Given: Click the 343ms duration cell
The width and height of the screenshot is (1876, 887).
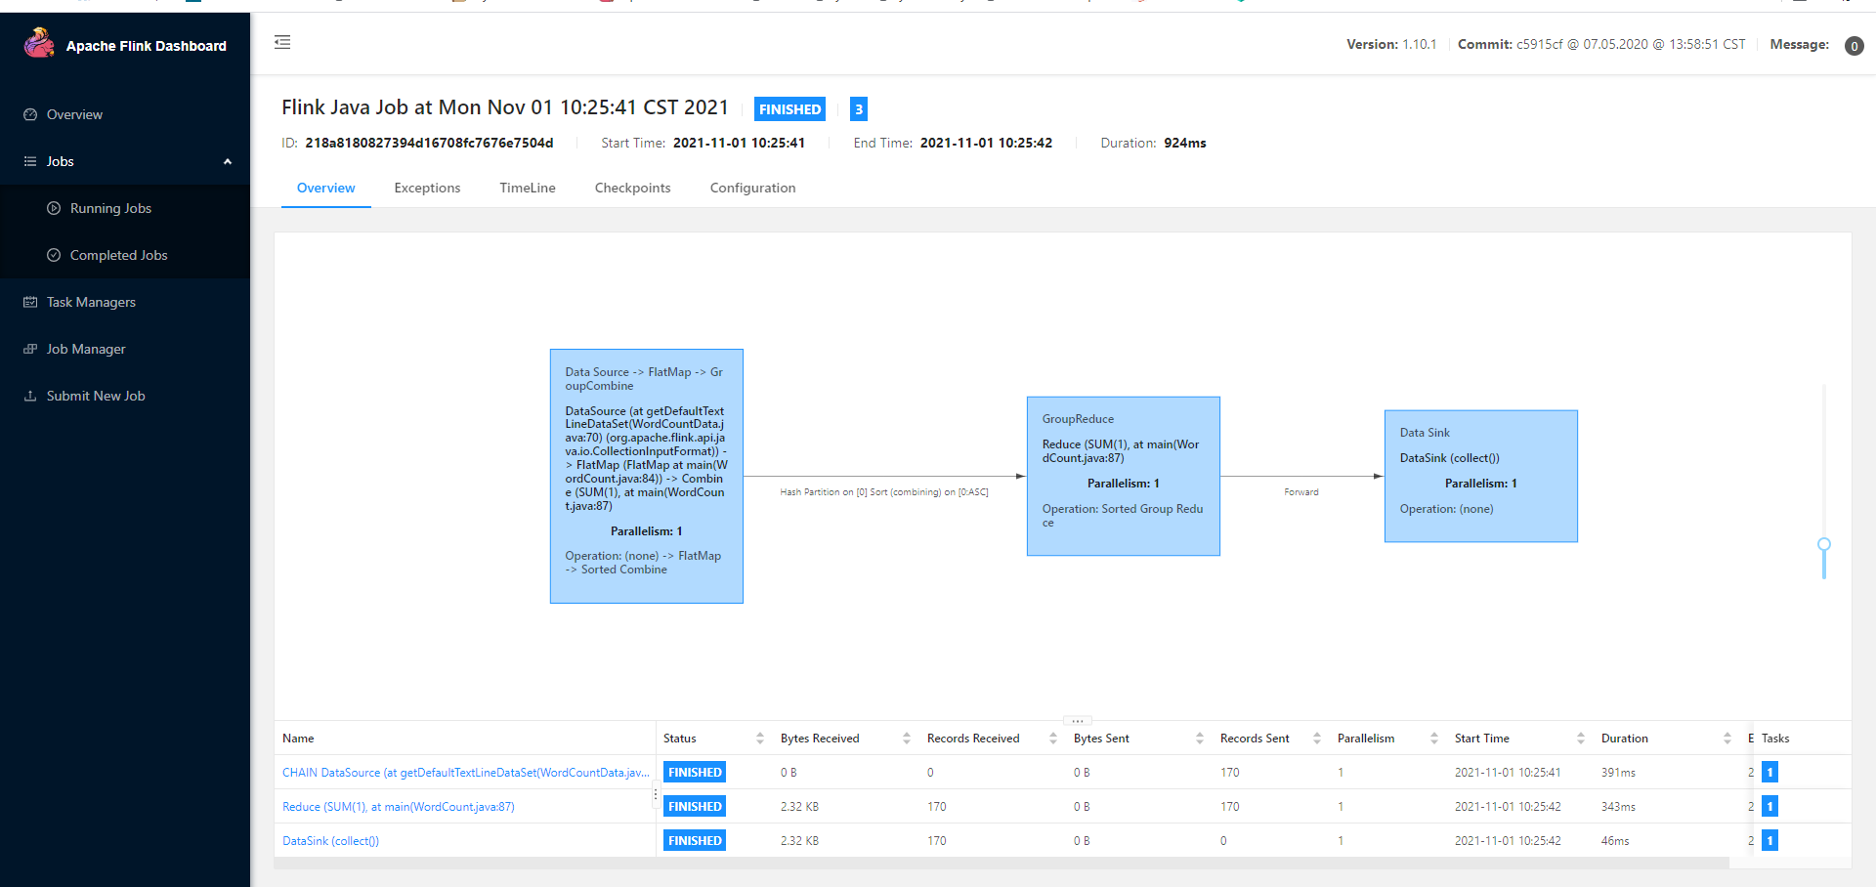Looking at the screenshot, I should (1618, 807).
